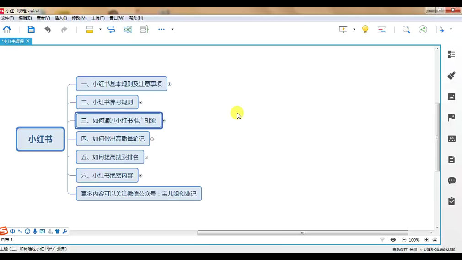
Task: Toggle Sogou punctuation mode
Action: point(20,232)
